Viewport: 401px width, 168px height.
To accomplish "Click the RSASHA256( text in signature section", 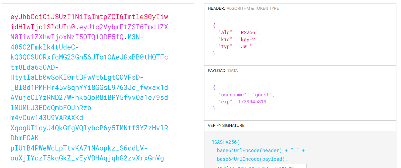I will 225,142.
